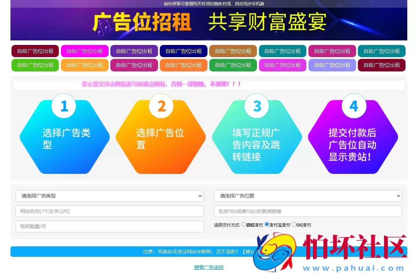Screen dimensions: 416x277
Task: Click the blue 确认提交 bar at the bottom
Action: [x=209, y=251]
